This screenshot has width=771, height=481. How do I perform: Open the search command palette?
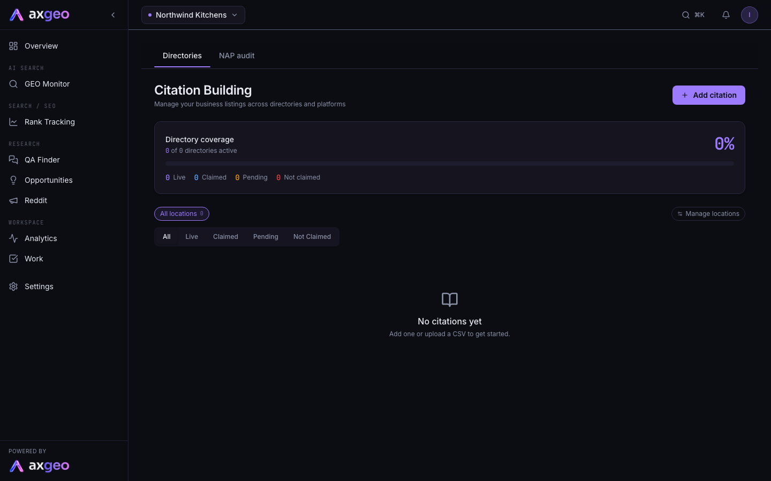tap(693, 15)
